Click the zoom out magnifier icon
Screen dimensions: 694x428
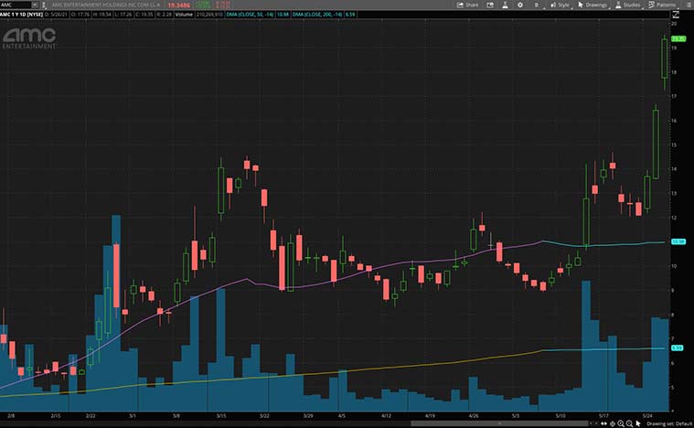pyautogui.click(x=631, y=423)
